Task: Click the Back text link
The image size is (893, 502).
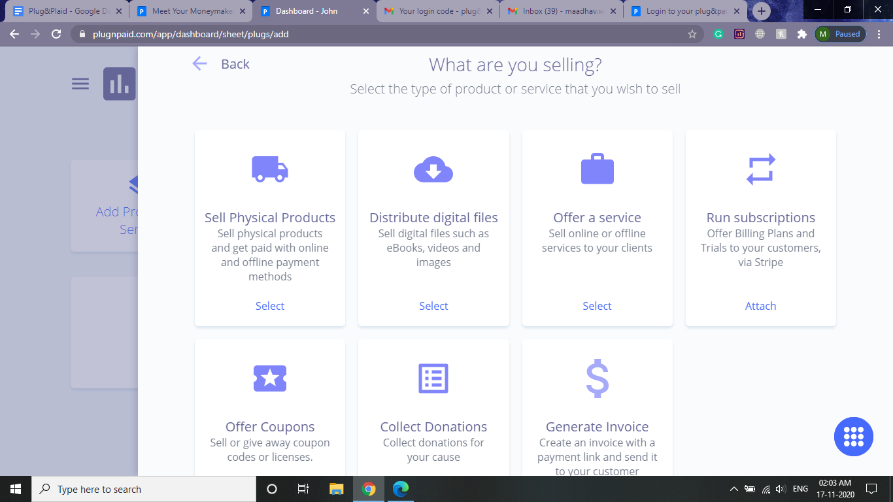Action: [235, 64]
